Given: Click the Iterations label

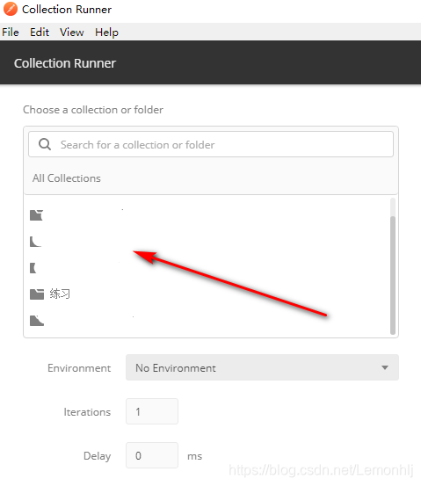Looking at the screenshot, I should click(x=87, y=412).
